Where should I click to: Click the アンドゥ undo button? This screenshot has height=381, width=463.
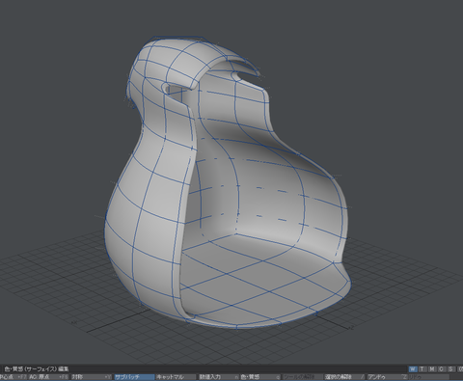(387, 377)
